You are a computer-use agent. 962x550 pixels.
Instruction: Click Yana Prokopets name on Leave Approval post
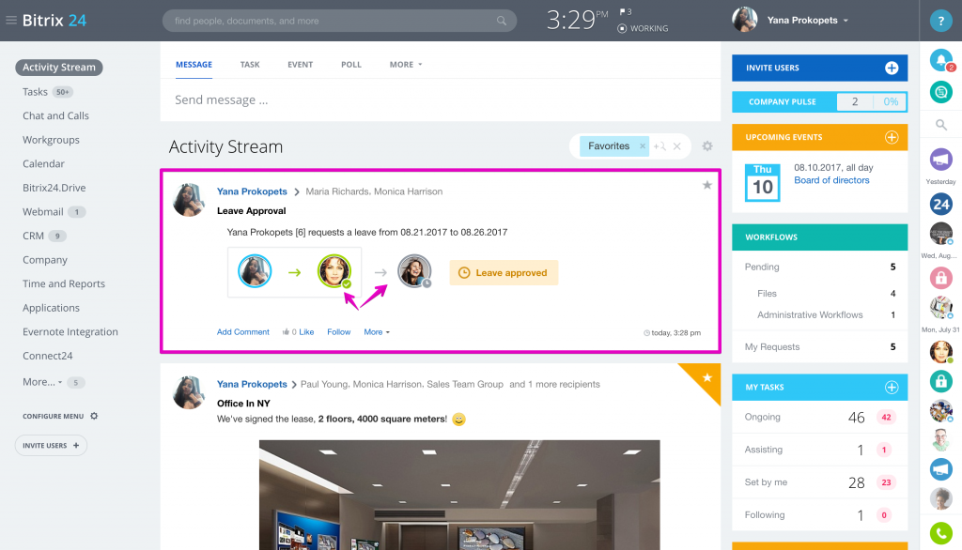(252, 191)
